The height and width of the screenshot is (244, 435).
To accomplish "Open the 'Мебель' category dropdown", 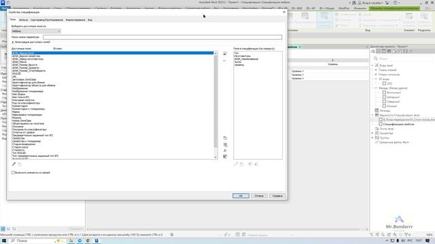I will pyautogui.click(x=36, y=31).
